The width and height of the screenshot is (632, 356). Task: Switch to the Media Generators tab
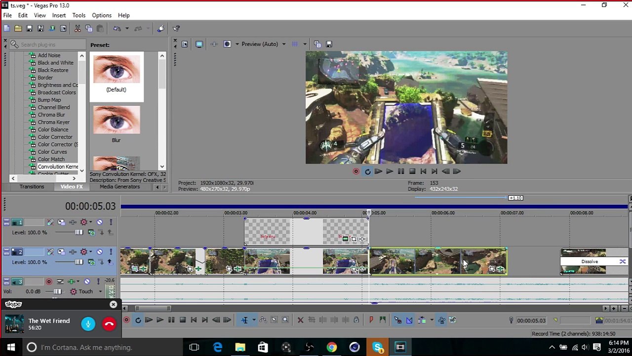119,187
